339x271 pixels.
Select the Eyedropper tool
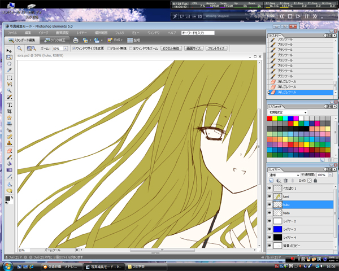[9, 70]
